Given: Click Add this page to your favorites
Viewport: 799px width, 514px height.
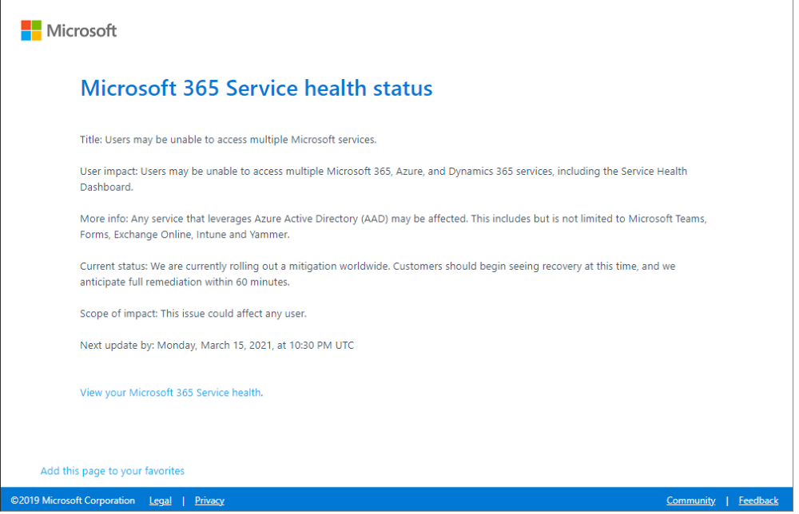Looking at the screenshot, I should pos(113,471).
